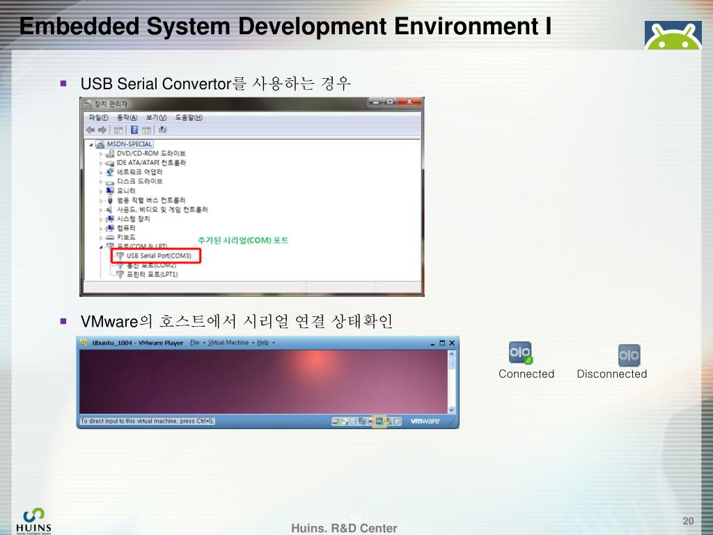Image resolution: width=713 pixels, height=535 pixels.
Task: Select 프린터 포트(LPT1) device entry
Action: [148, 274]
